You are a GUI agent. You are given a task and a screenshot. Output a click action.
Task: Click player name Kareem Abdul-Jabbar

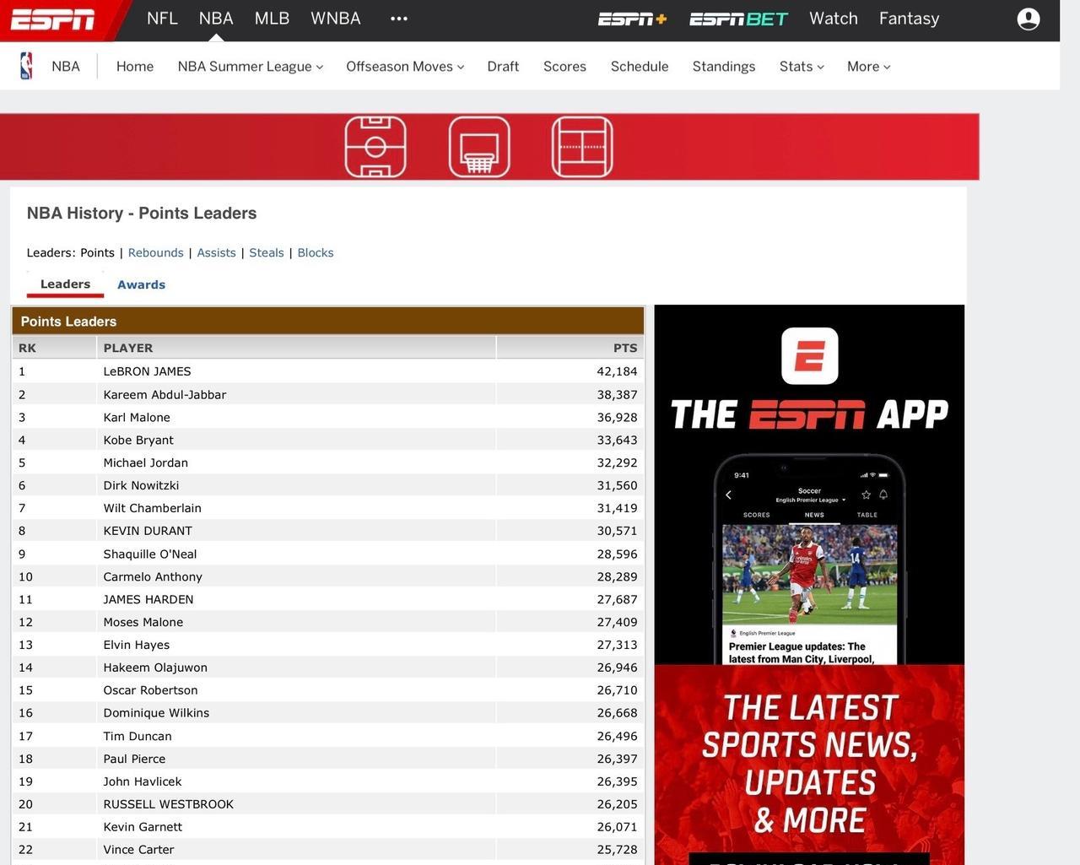(165, 394)
